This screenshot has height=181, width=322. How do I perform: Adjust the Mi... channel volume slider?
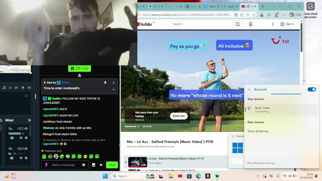tap(12, 158)
